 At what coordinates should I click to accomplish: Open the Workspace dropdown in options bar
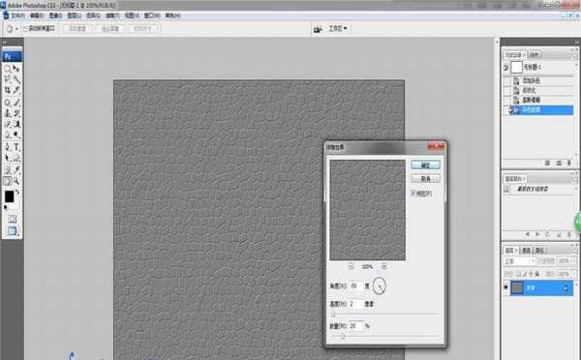tap(338, 28)
